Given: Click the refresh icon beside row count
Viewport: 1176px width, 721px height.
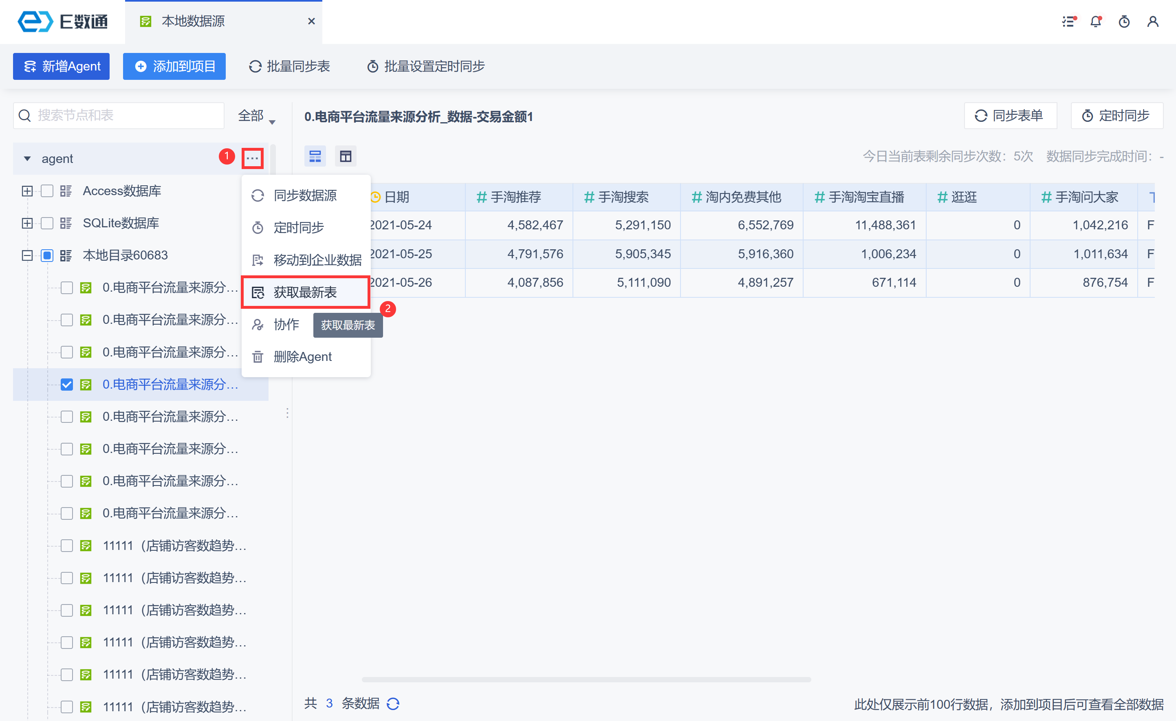Looking at the screenshot, I should 393,703.
